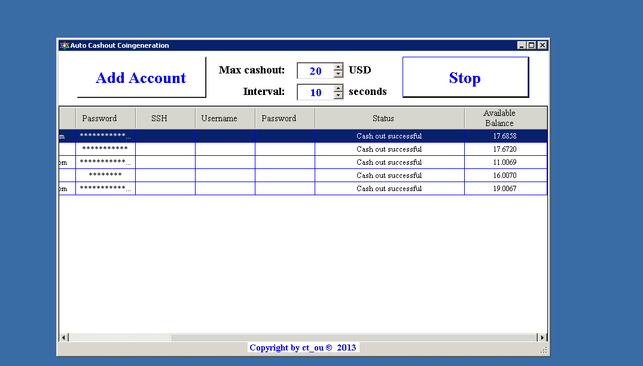Screen dimensions: 643x366
Task: Click scroll left arrow on horizontal scrollbar
Action: pyautogui.click(x=63, y=337)
